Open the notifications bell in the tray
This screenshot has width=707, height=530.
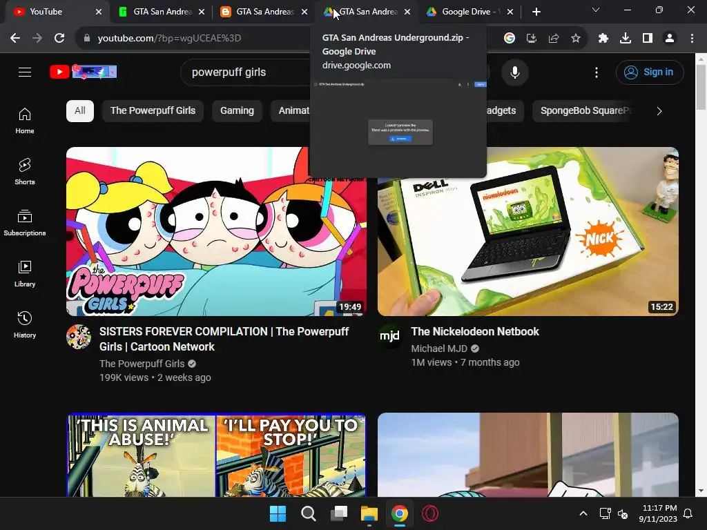coord(688,513)
